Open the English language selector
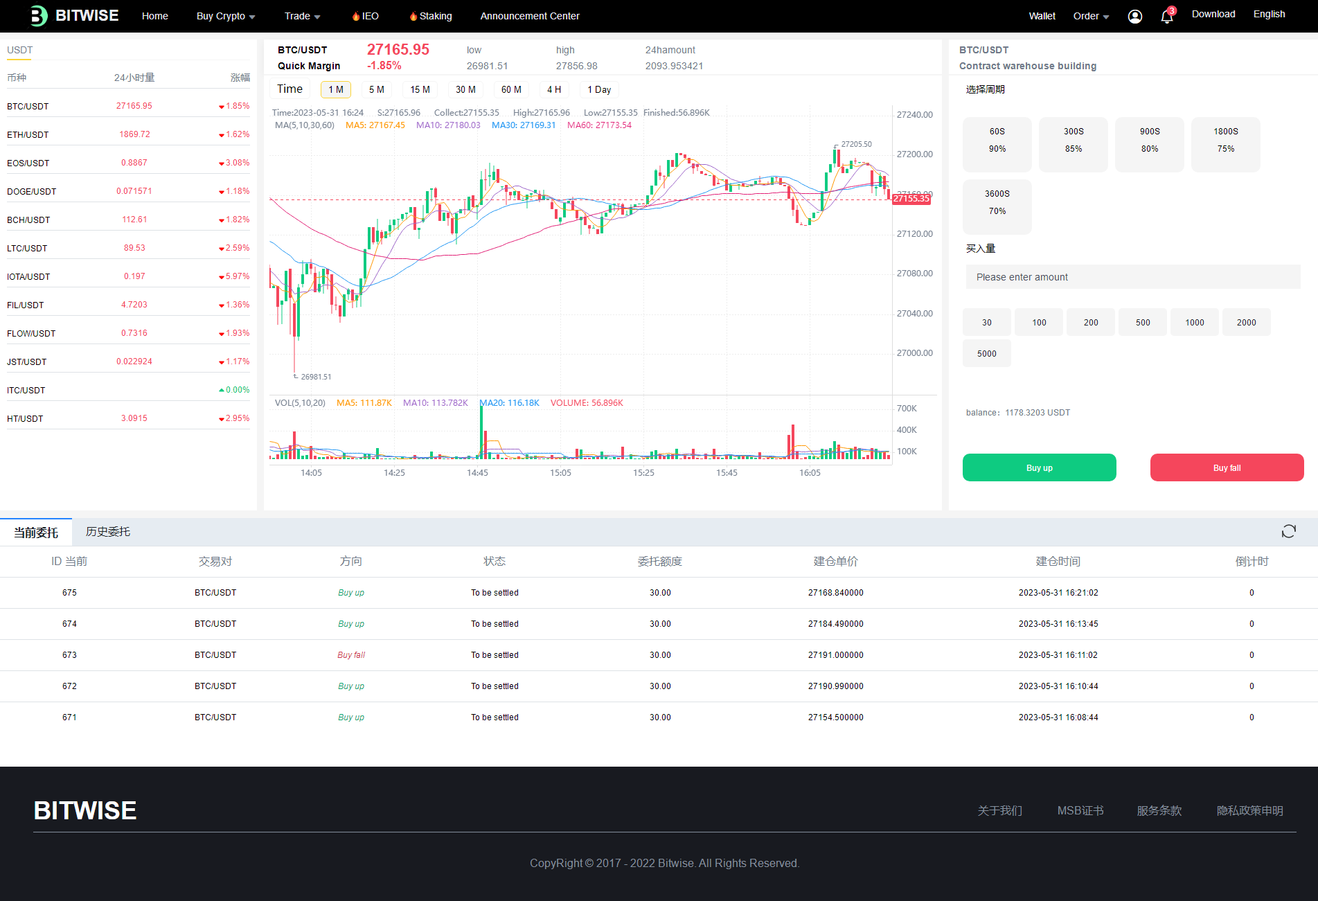 coord(1269,14)
